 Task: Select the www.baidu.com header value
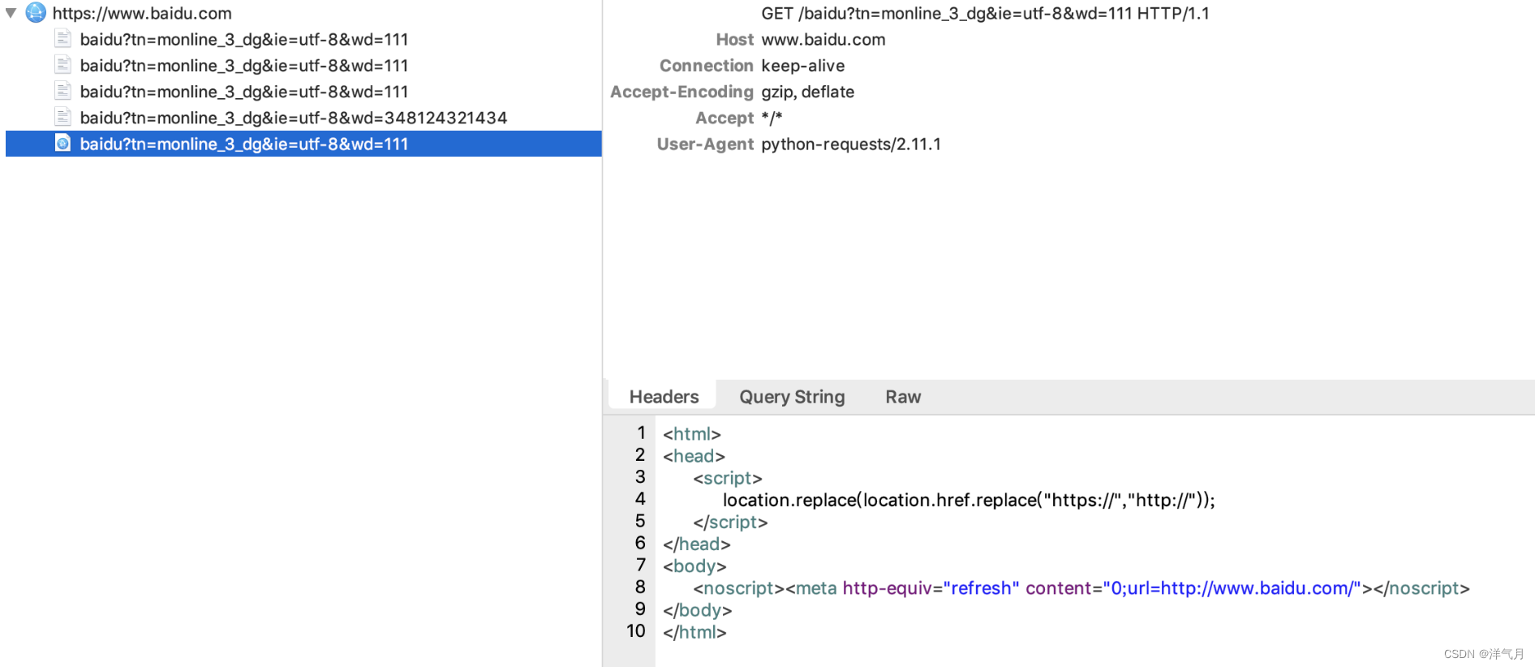[x=823, y=39]
